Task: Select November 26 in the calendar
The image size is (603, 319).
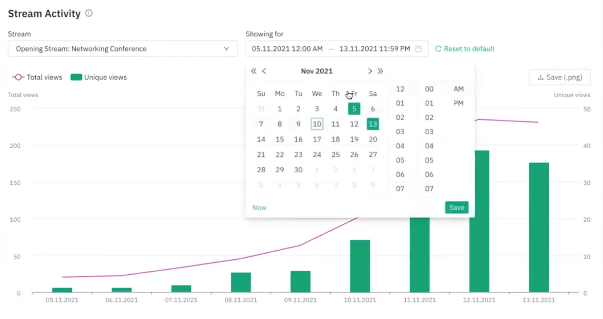Action: (354, 155)
